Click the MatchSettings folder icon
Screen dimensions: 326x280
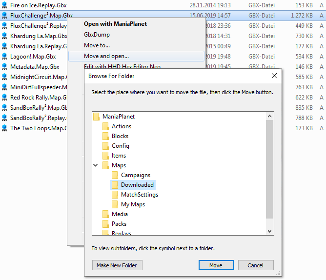tap(115, 195)
